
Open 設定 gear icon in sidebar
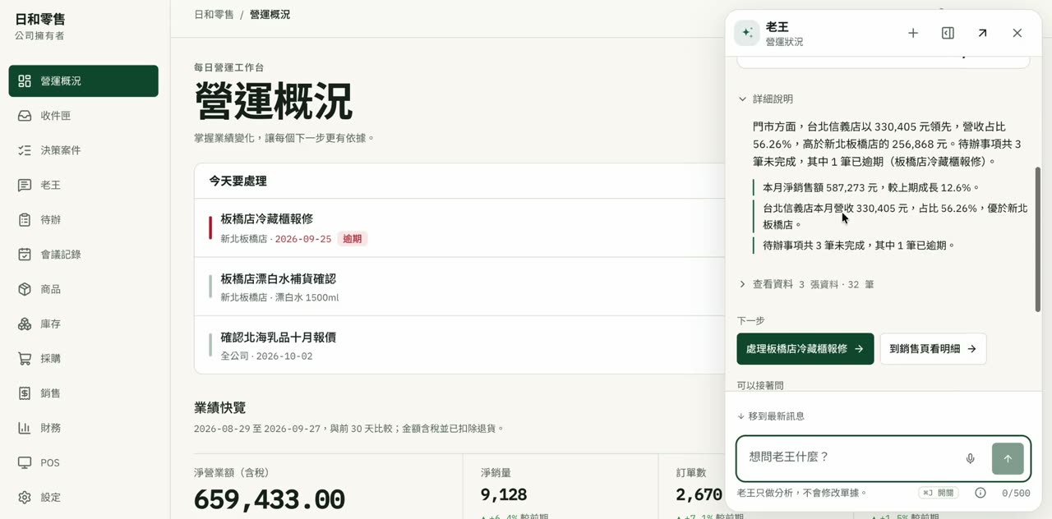(x=25, y=498)
